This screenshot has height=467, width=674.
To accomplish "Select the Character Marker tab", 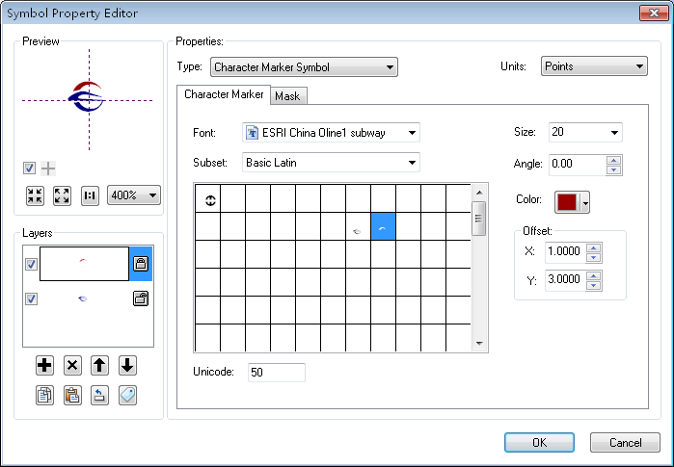I will click(x=224, y=95).
